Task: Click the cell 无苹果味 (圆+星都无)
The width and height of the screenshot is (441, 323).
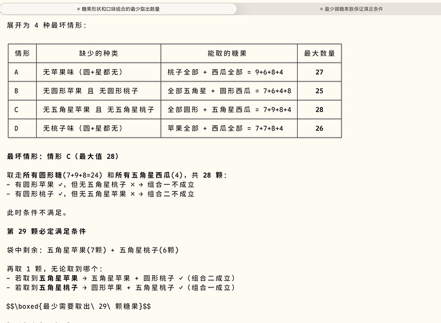Action: [x=98, y=72]
